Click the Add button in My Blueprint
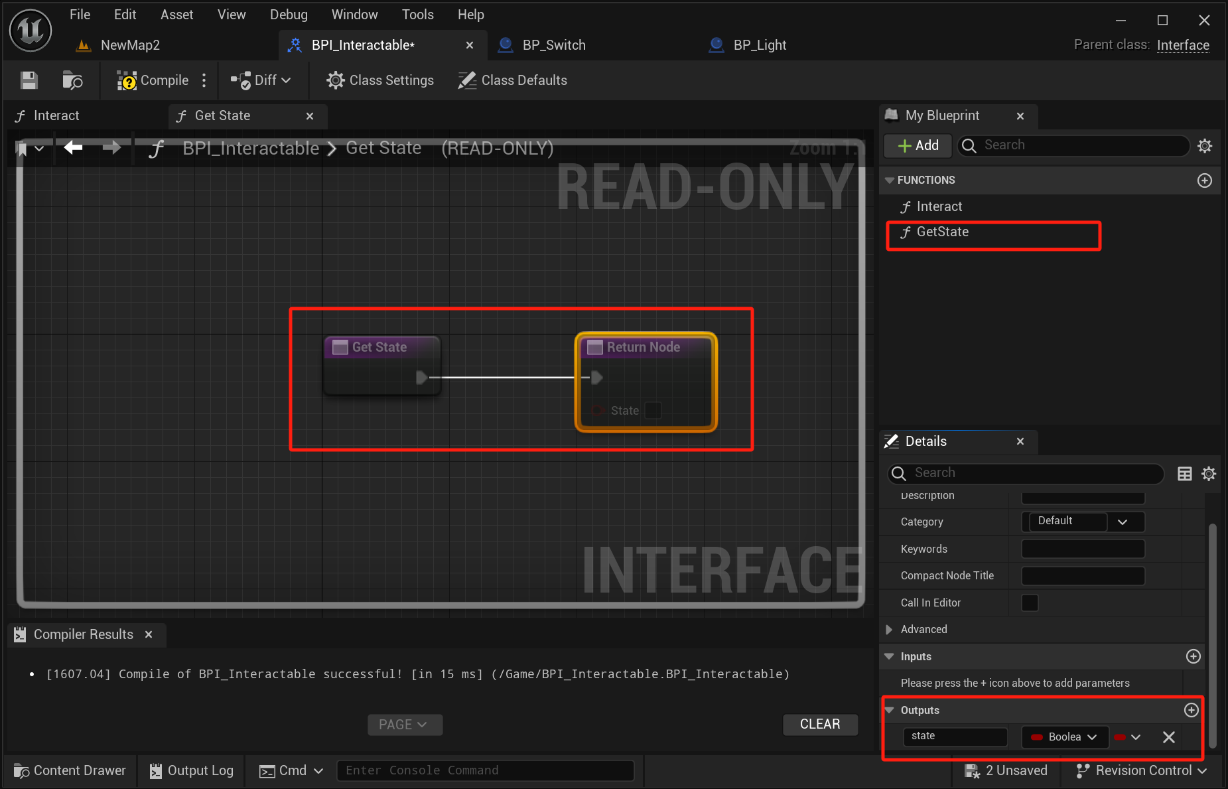This screenshot has height=789, width=1228. pyautogui.click(x=918, y=145)
